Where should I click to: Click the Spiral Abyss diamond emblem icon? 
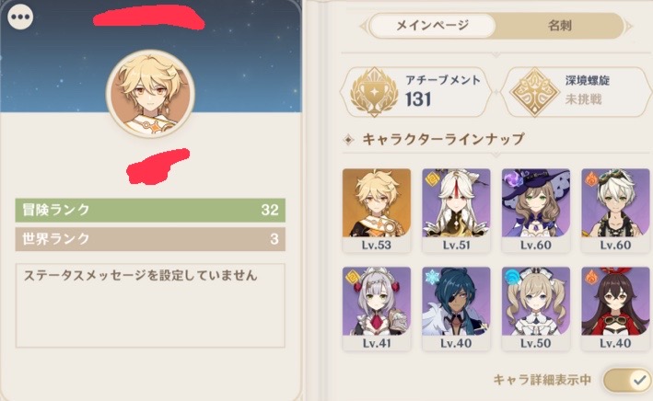point(535,92)
